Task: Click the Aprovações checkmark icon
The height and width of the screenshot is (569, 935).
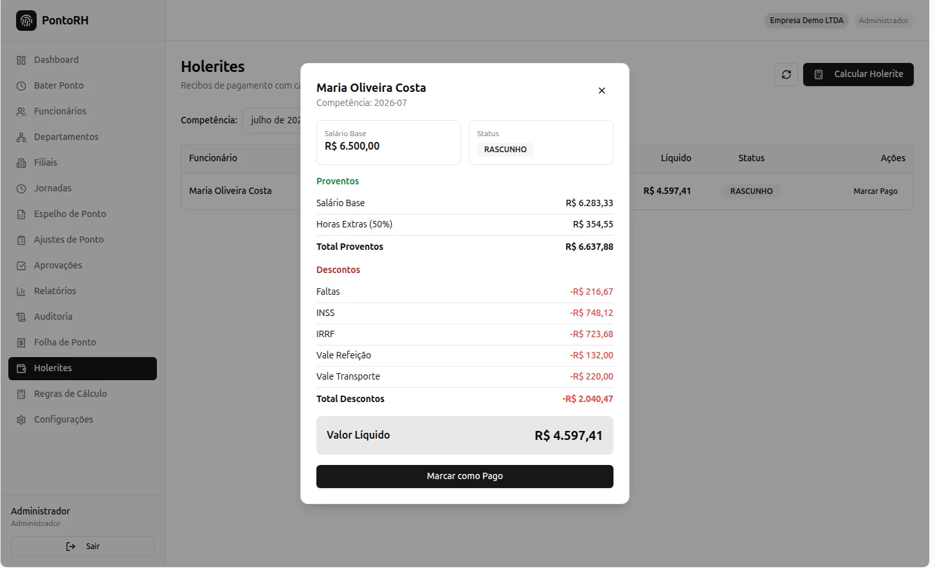Action: pyautogui.click(x=21, y=265)
